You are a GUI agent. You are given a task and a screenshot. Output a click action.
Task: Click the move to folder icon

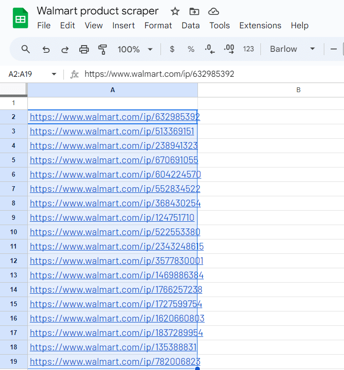pyautogui.click(x=194, y=12)
